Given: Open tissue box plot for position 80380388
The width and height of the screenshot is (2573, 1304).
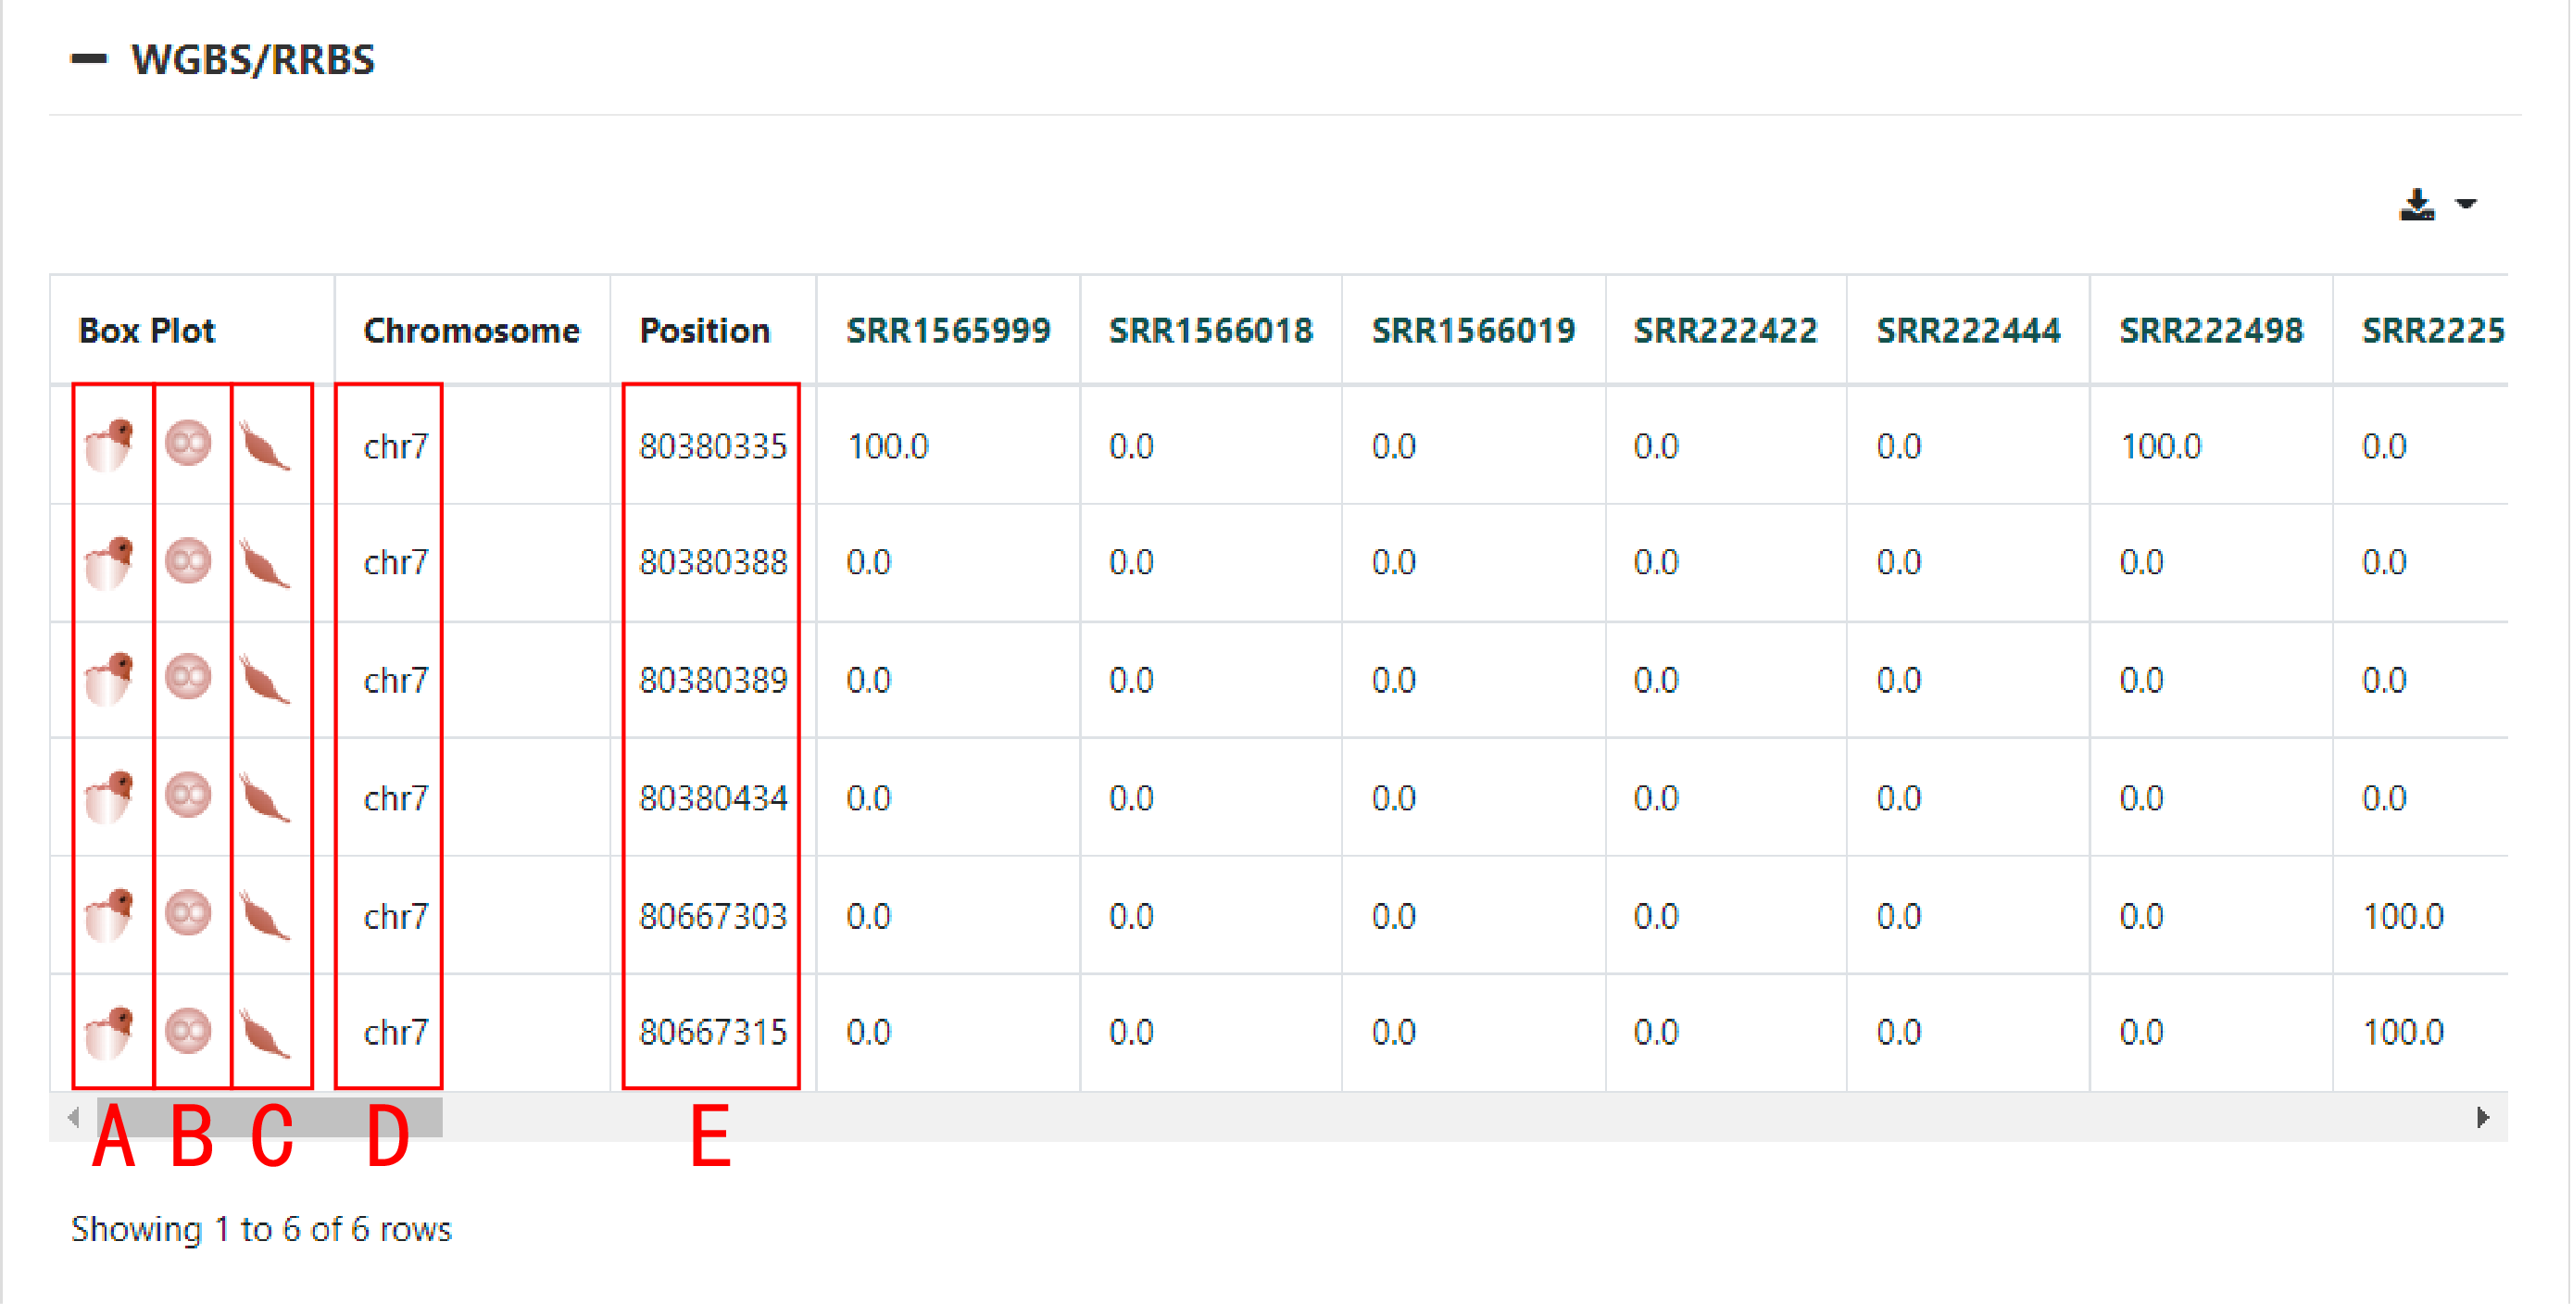Looking at the screenshot, I should (110, 563).
